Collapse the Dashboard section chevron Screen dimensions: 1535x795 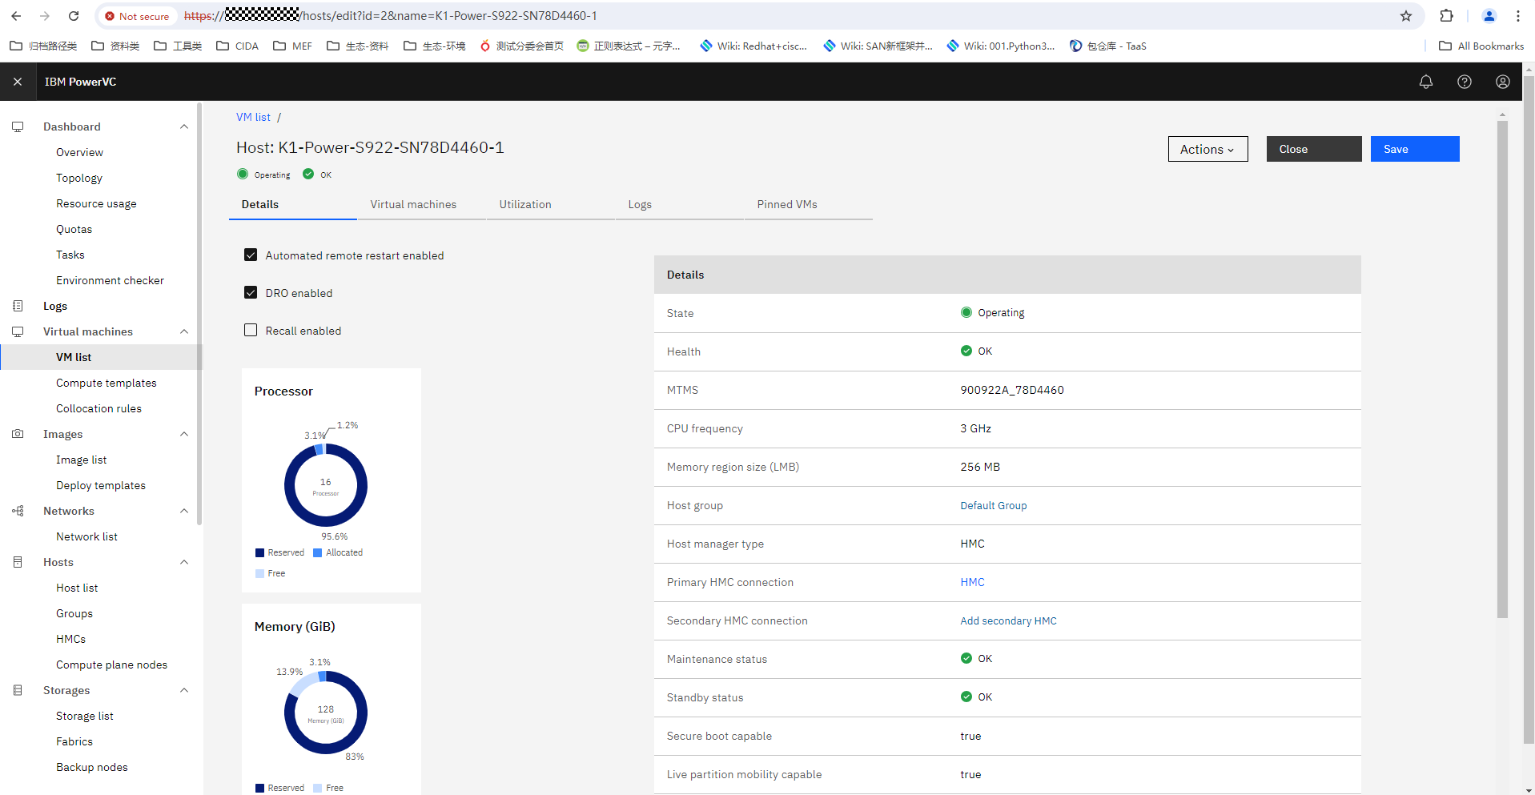184,126
